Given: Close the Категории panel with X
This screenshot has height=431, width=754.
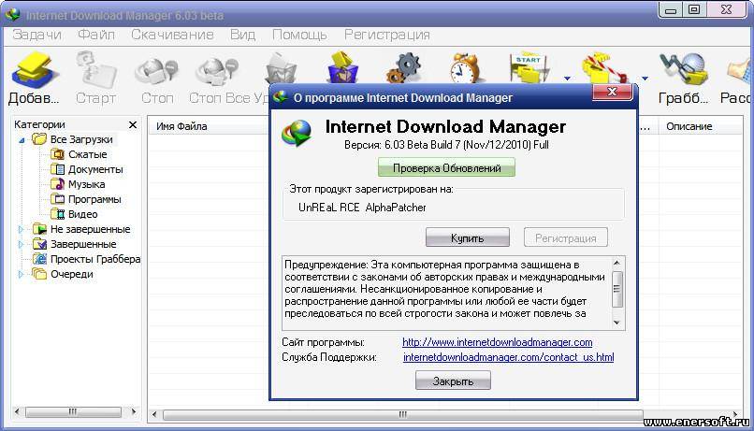Looking at the screenshot, I should tap(133, 125).
